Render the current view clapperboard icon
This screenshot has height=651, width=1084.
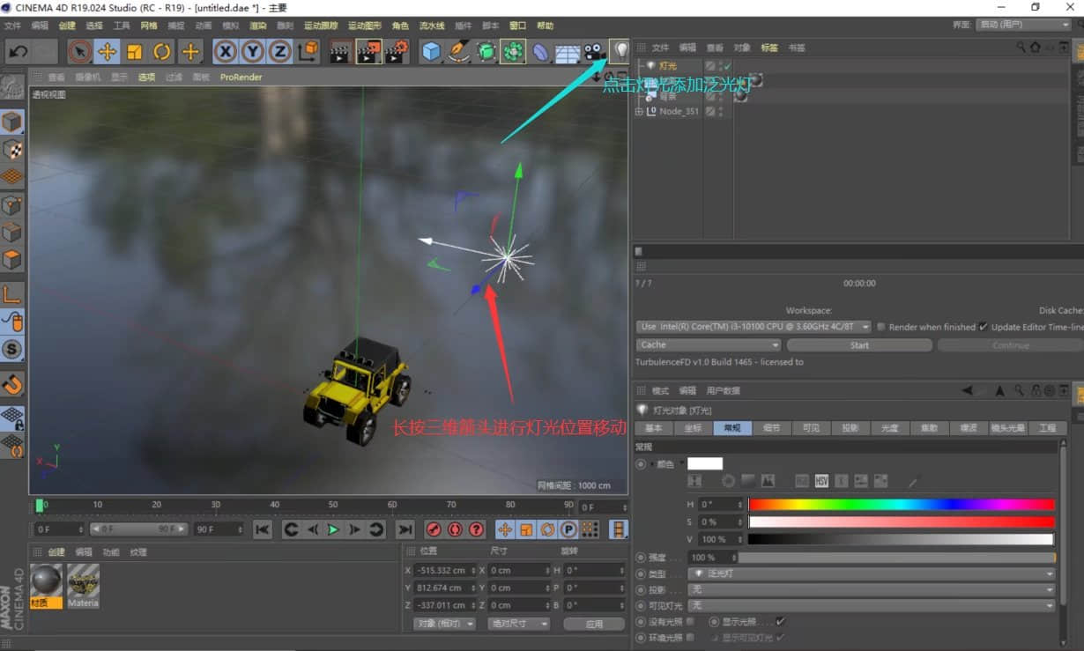coord(341,52)
